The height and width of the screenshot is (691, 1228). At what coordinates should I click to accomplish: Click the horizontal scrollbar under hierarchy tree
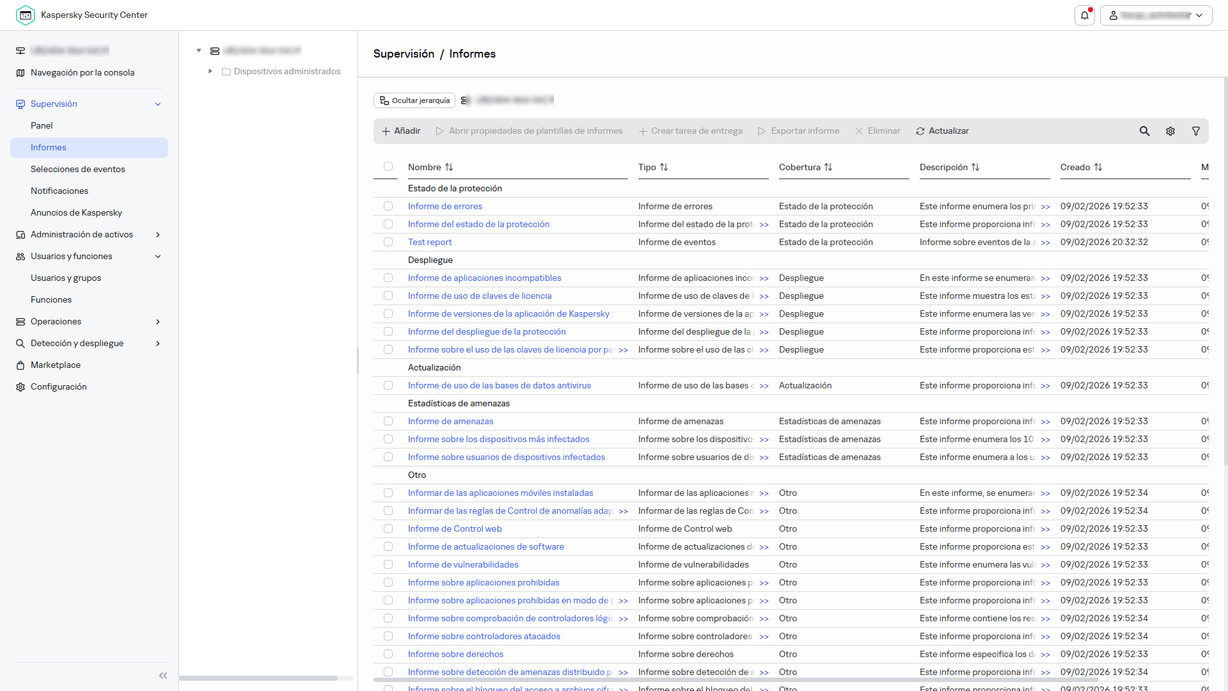pyautogui.click(x=258, y=678)
